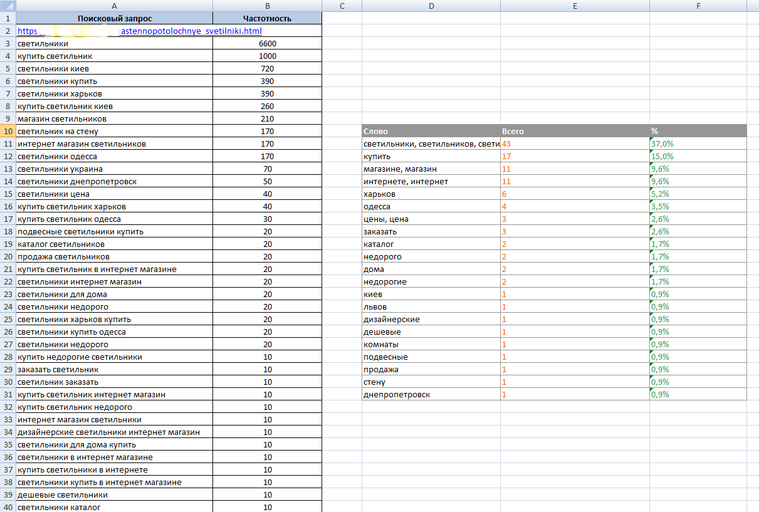Select the cell showing 37,0%
The width and height of the screenshot is (759, 512).
coord(698,144)
